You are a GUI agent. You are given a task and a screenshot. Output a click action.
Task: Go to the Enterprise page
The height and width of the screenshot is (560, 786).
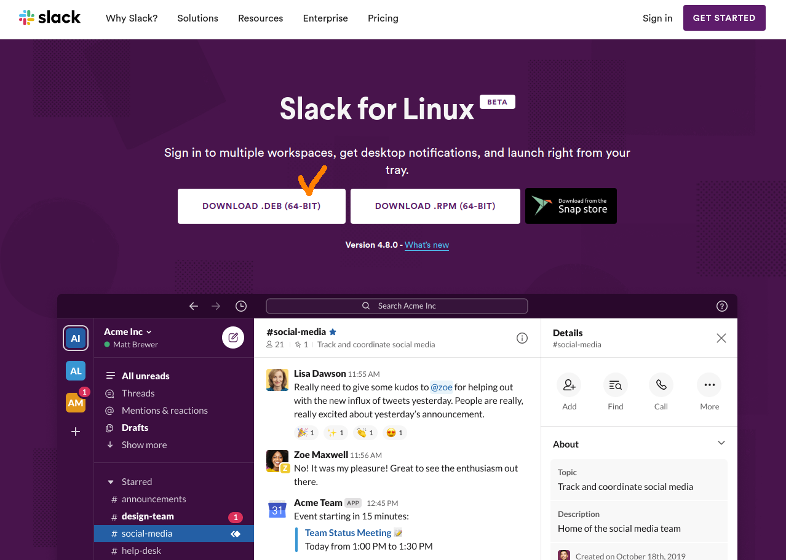click(x=325, y=18)
